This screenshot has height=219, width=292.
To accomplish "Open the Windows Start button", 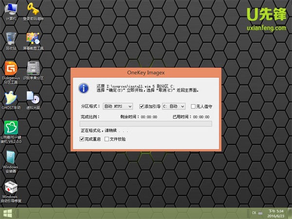I will coord(7,213).
